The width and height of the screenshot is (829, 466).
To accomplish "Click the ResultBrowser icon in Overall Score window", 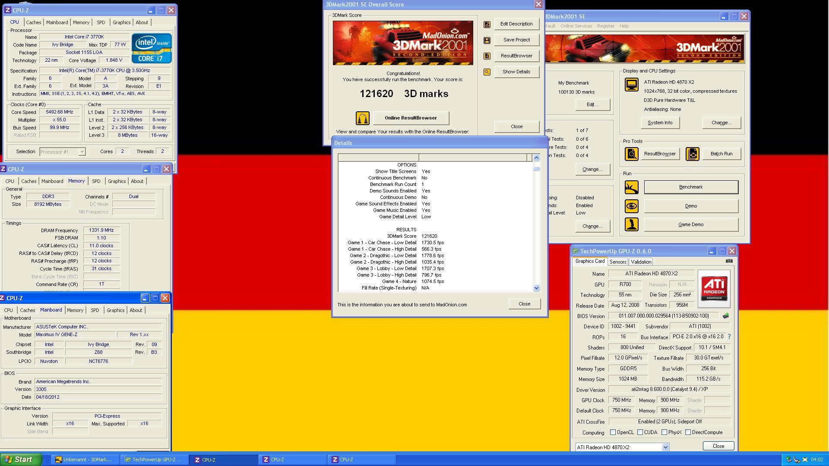I will pyautogui.click(x=487, y=56).
